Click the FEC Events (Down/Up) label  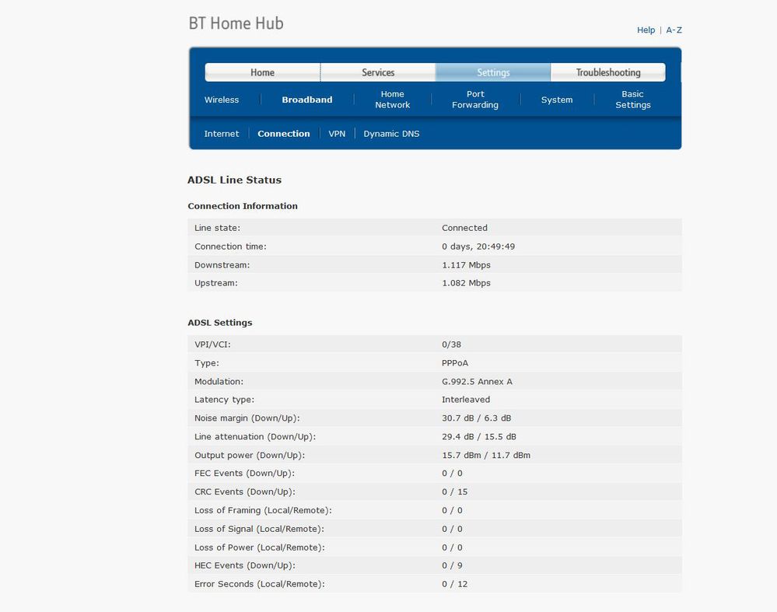click(245, 474)
